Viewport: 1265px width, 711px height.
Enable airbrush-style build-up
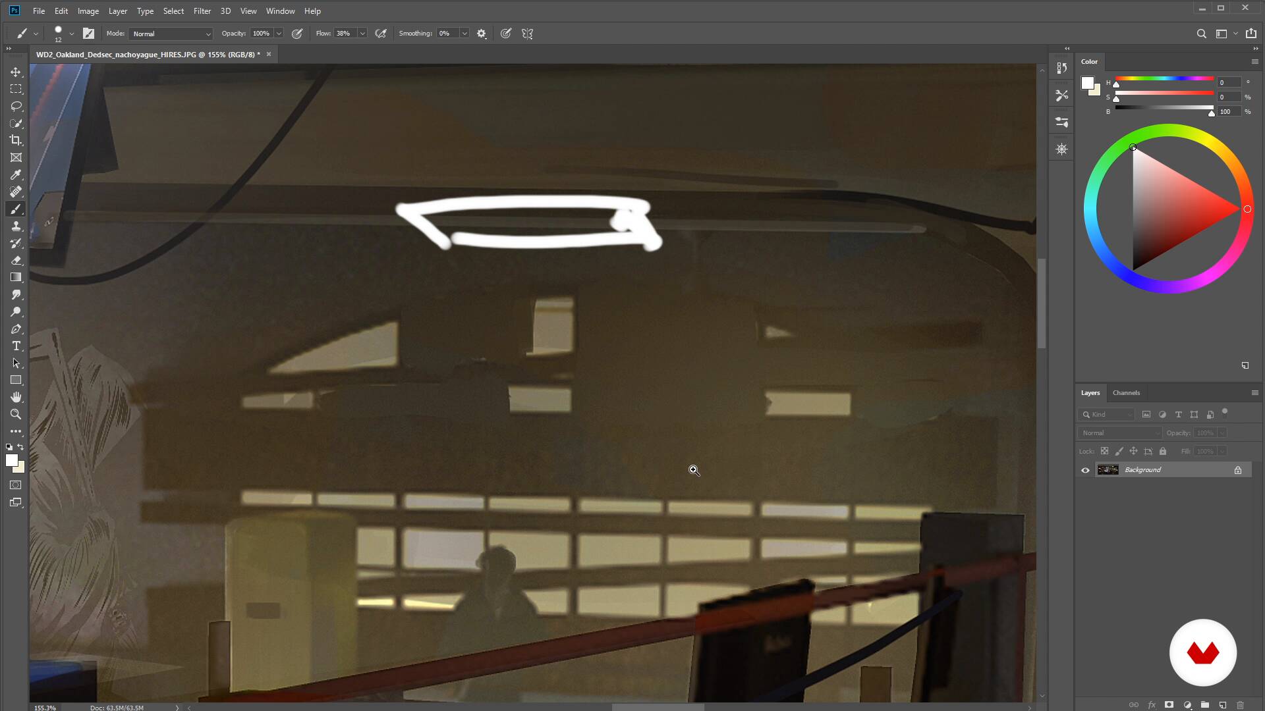pyautogui.click(x=380, y=34)
